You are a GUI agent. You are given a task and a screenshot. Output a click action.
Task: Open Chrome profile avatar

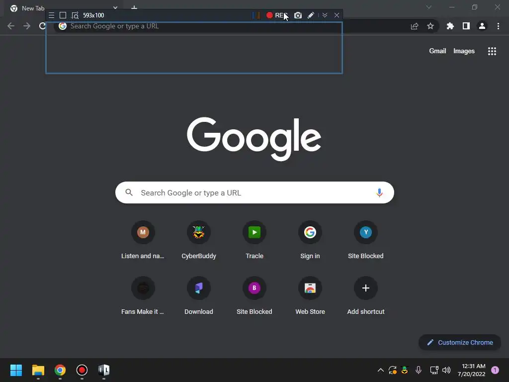[x=482, y=26]
